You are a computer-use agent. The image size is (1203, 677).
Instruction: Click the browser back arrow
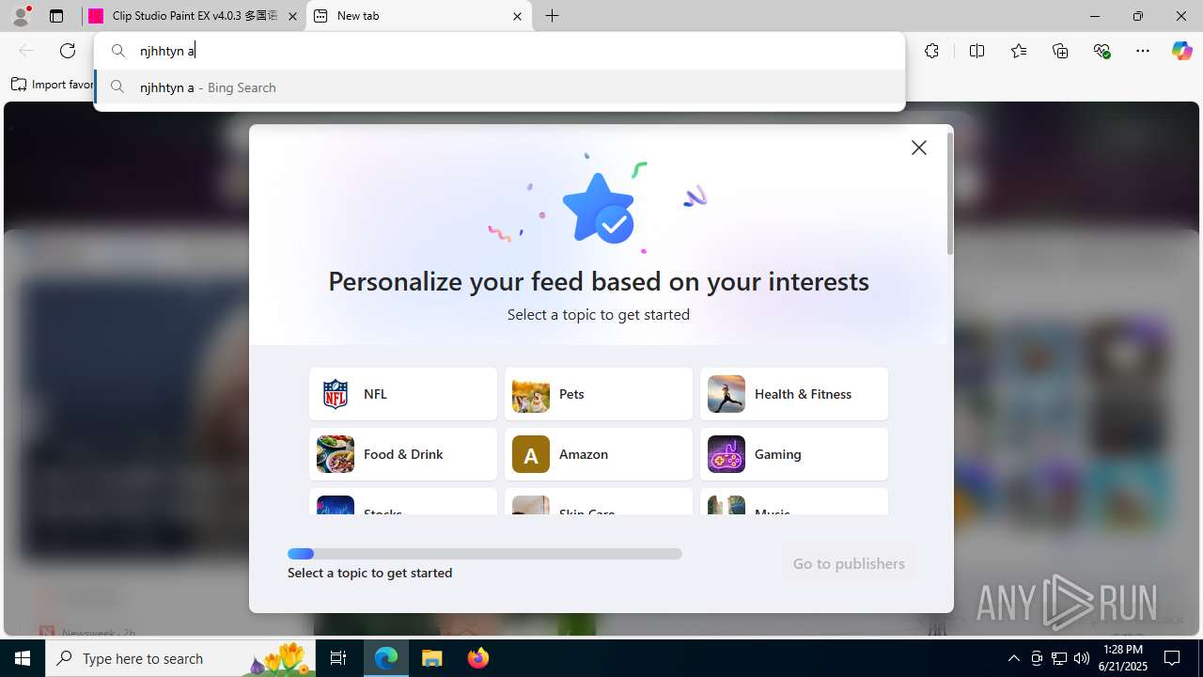point(26,51)
